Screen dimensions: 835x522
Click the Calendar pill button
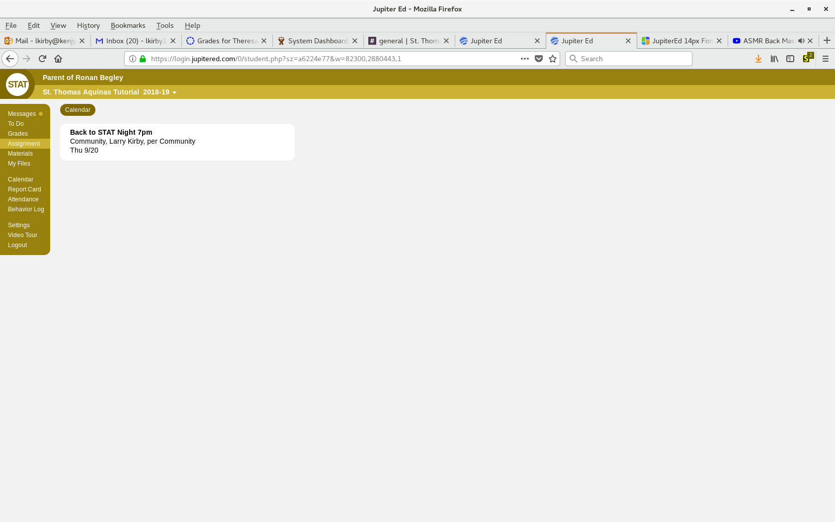[78, 110]
